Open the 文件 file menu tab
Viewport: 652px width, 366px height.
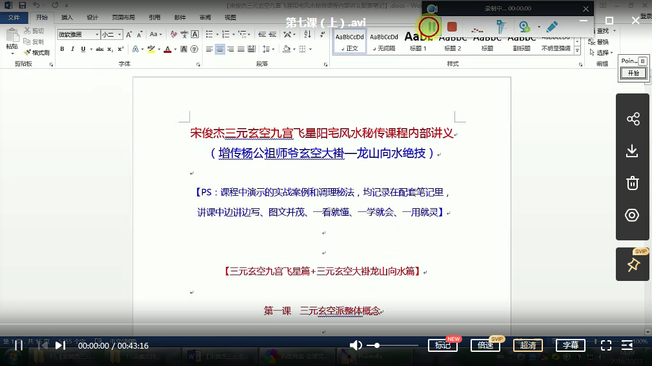[14, 17]
